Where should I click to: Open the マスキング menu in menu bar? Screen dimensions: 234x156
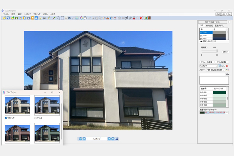[x=37, y=14]
